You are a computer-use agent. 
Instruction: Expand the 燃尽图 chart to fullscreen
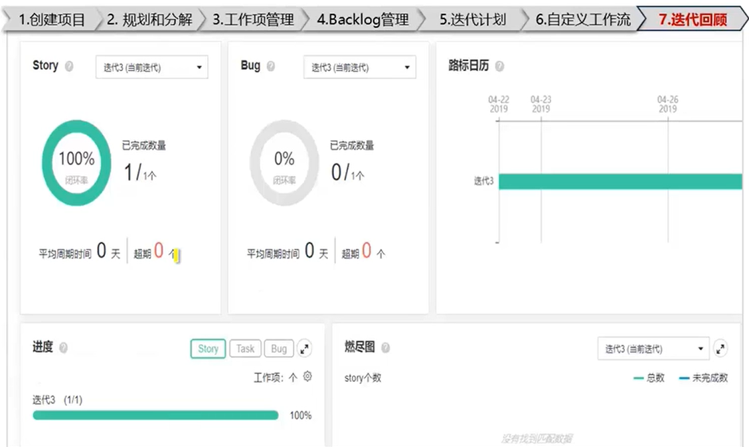point(720,348)
